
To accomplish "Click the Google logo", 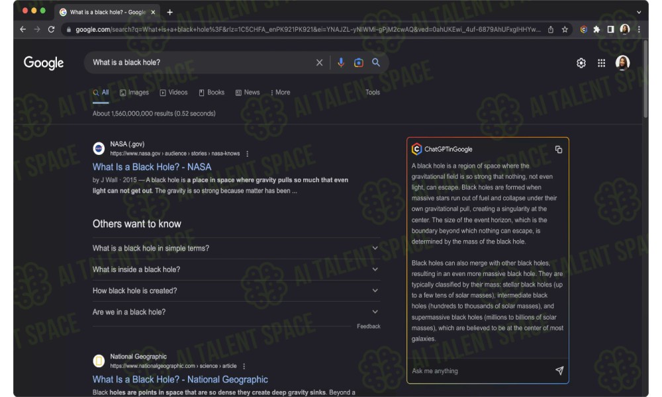I will point(44,63).
